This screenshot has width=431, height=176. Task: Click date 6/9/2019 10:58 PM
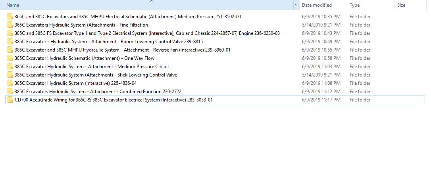pyautogui.click(x=321, y=58)
